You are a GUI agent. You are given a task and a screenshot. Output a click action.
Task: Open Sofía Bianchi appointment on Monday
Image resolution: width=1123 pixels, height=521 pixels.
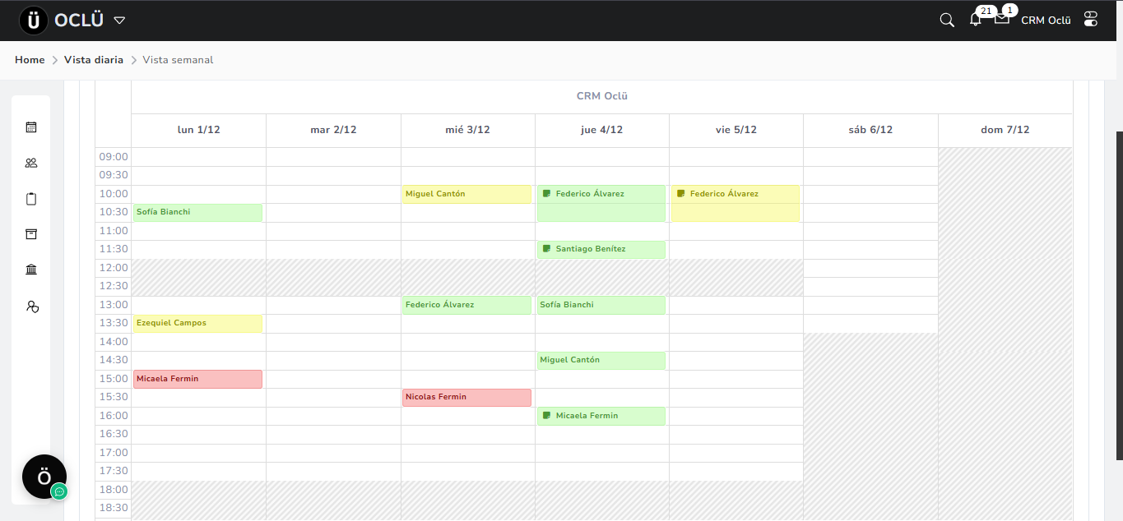[x=197, y=213]
